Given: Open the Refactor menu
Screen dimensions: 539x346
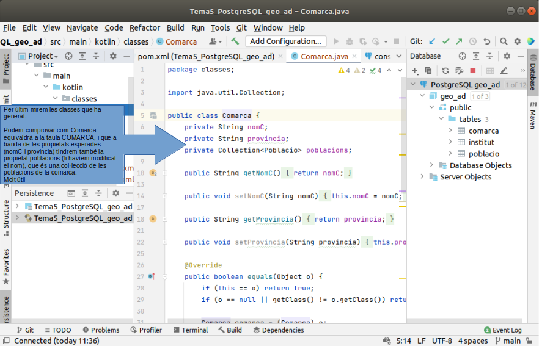Looking at the screenshot, I should [145, 27].
